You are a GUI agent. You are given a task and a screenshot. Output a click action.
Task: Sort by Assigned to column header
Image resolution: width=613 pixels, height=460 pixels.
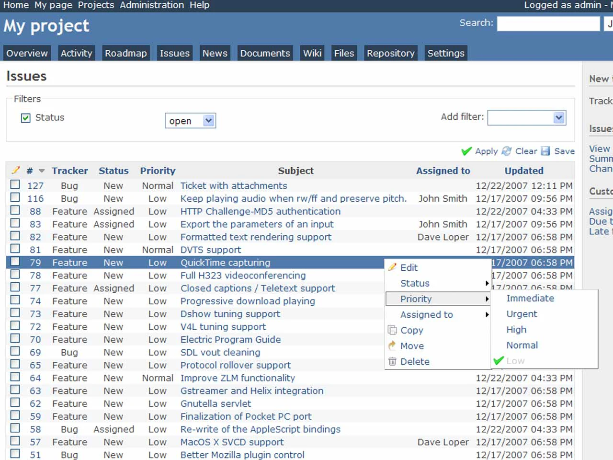[x=443, y=171]
